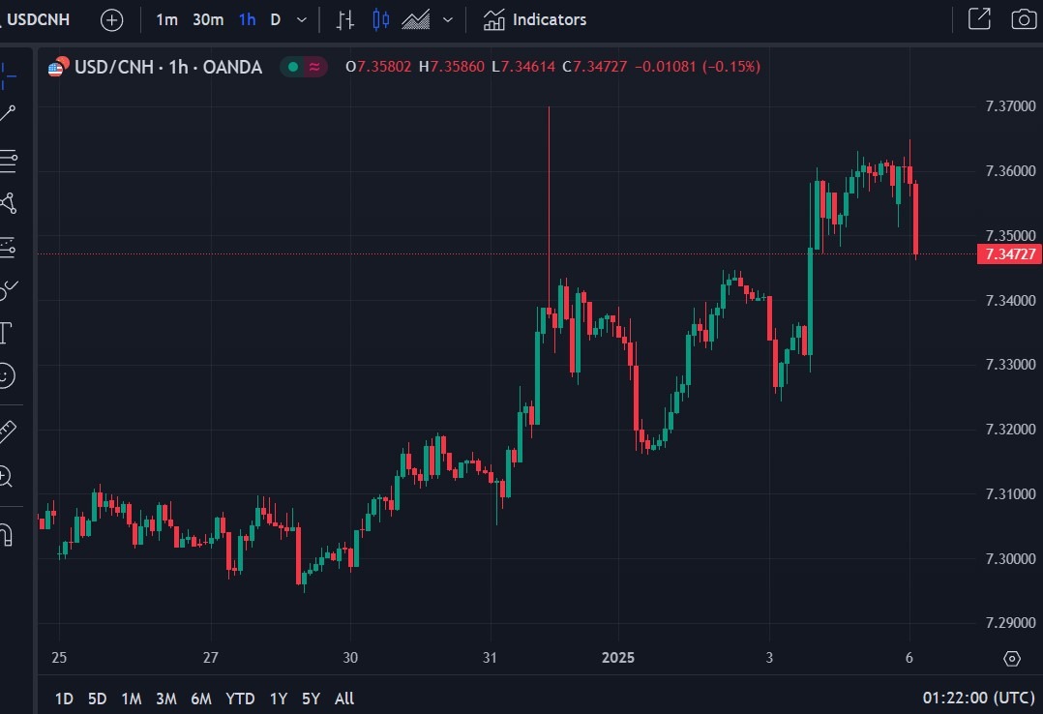This screenshot has height=714, width=1043.
Task: Open the chart type dropdown chevron
Action: 446,19
